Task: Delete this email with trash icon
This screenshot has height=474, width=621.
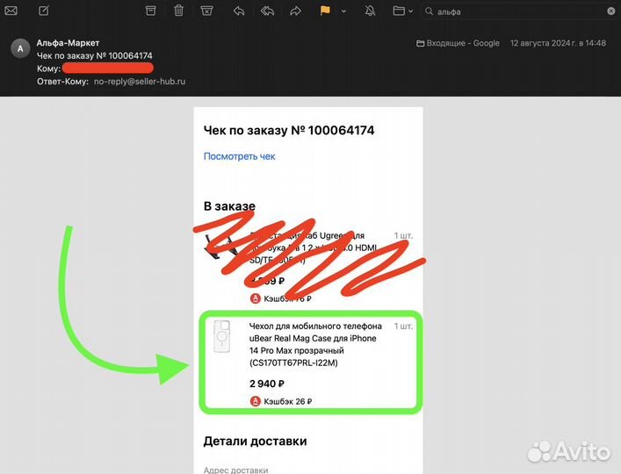Action: 178,11
